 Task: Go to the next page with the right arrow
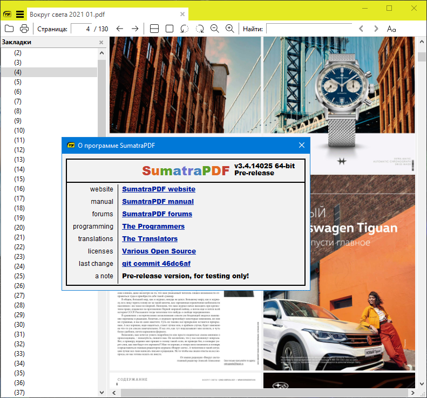pos(135,29)
